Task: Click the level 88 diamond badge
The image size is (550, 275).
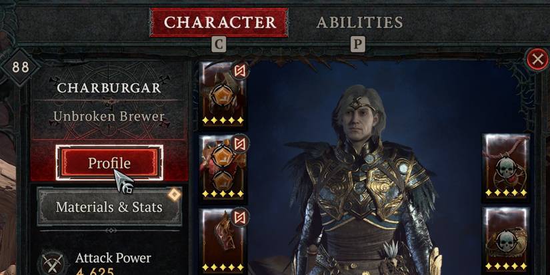Action: [x=21, y=67]
